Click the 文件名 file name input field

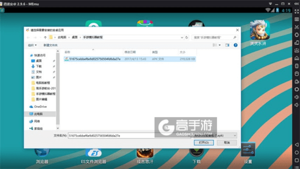click(x=129, y=136)
